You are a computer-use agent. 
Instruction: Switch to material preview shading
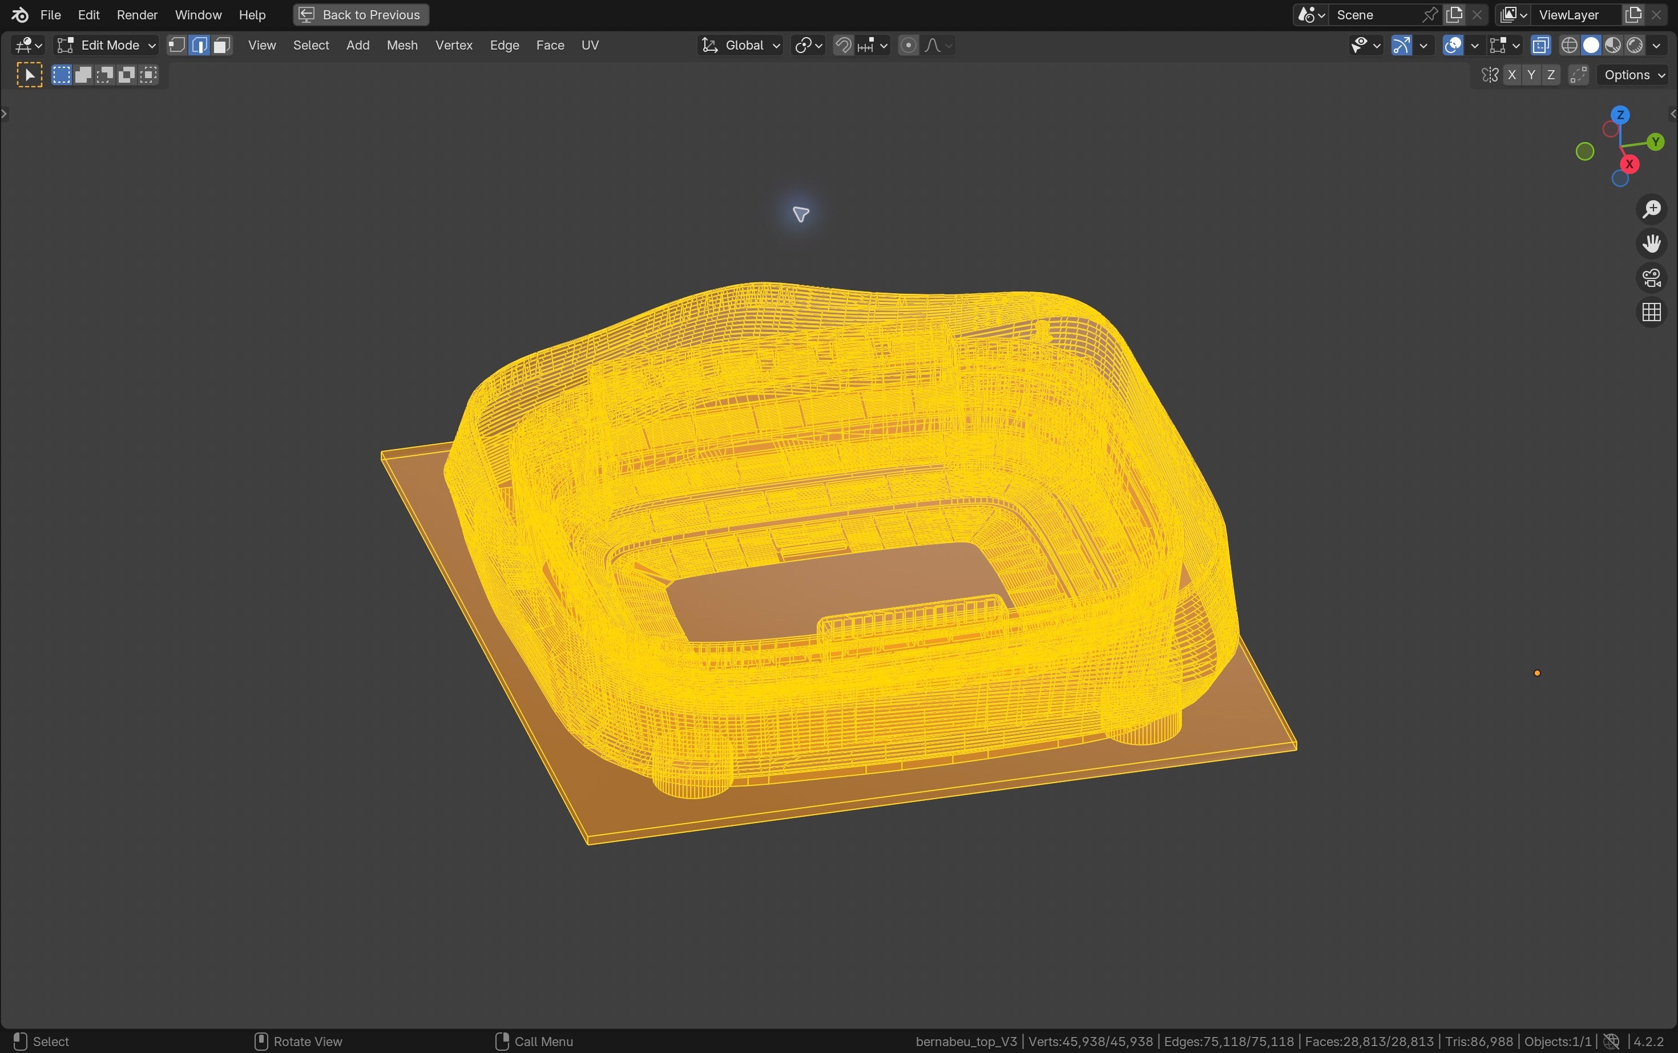click(1612, 45)
